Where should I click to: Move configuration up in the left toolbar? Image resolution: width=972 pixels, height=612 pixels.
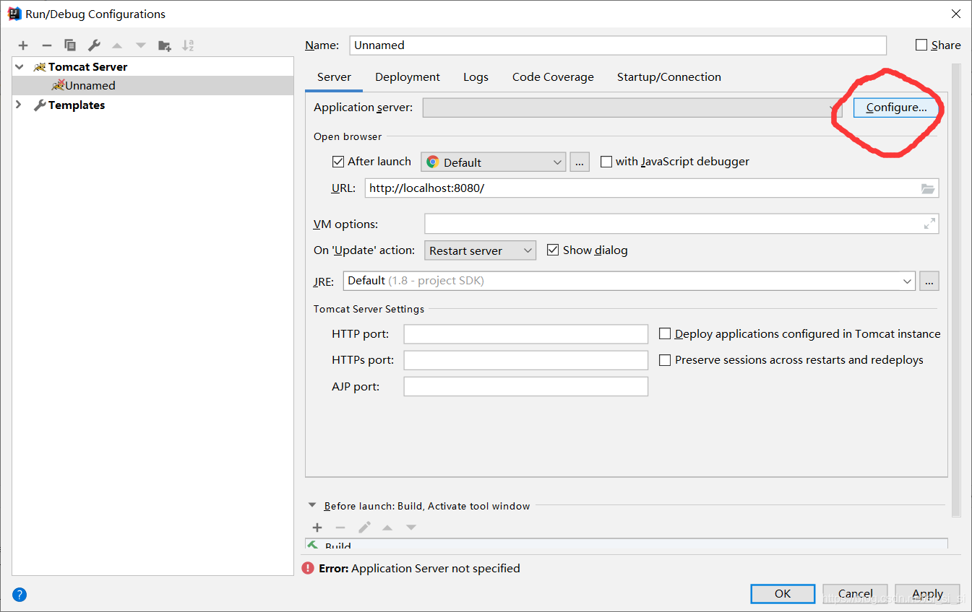tap(117, 45)
